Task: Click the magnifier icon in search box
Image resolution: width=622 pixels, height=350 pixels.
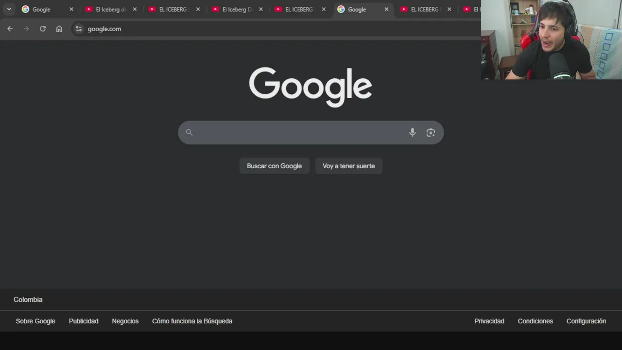Action: pos(189,132)
